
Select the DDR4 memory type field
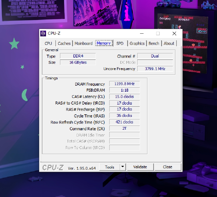[78, 56]
